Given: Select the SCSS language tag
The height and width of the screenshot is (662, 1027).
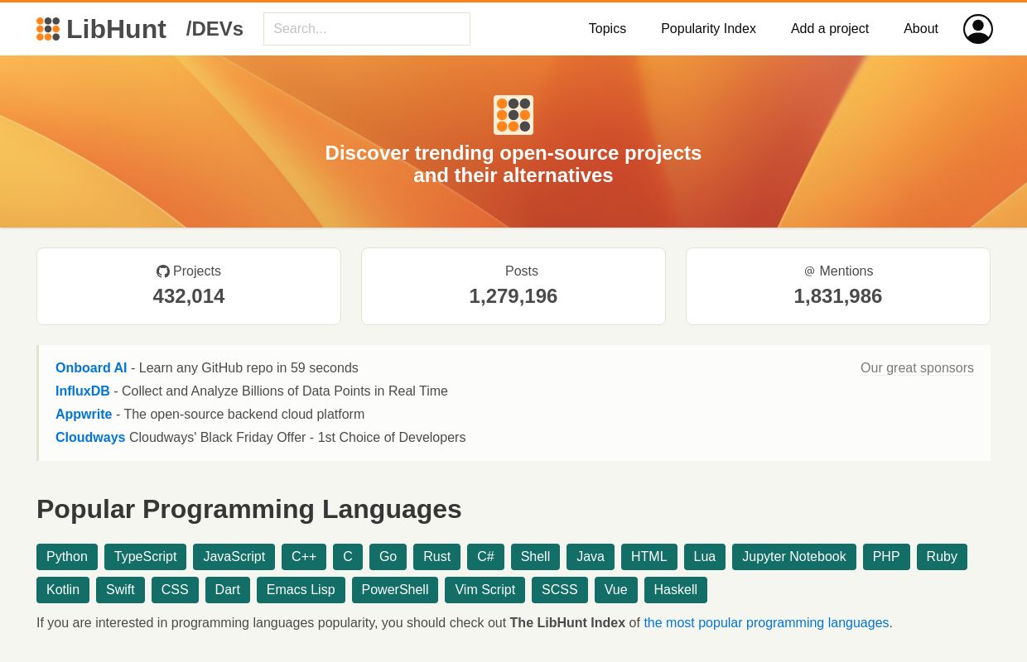Looking at the screenshot, I should (560, 590).
